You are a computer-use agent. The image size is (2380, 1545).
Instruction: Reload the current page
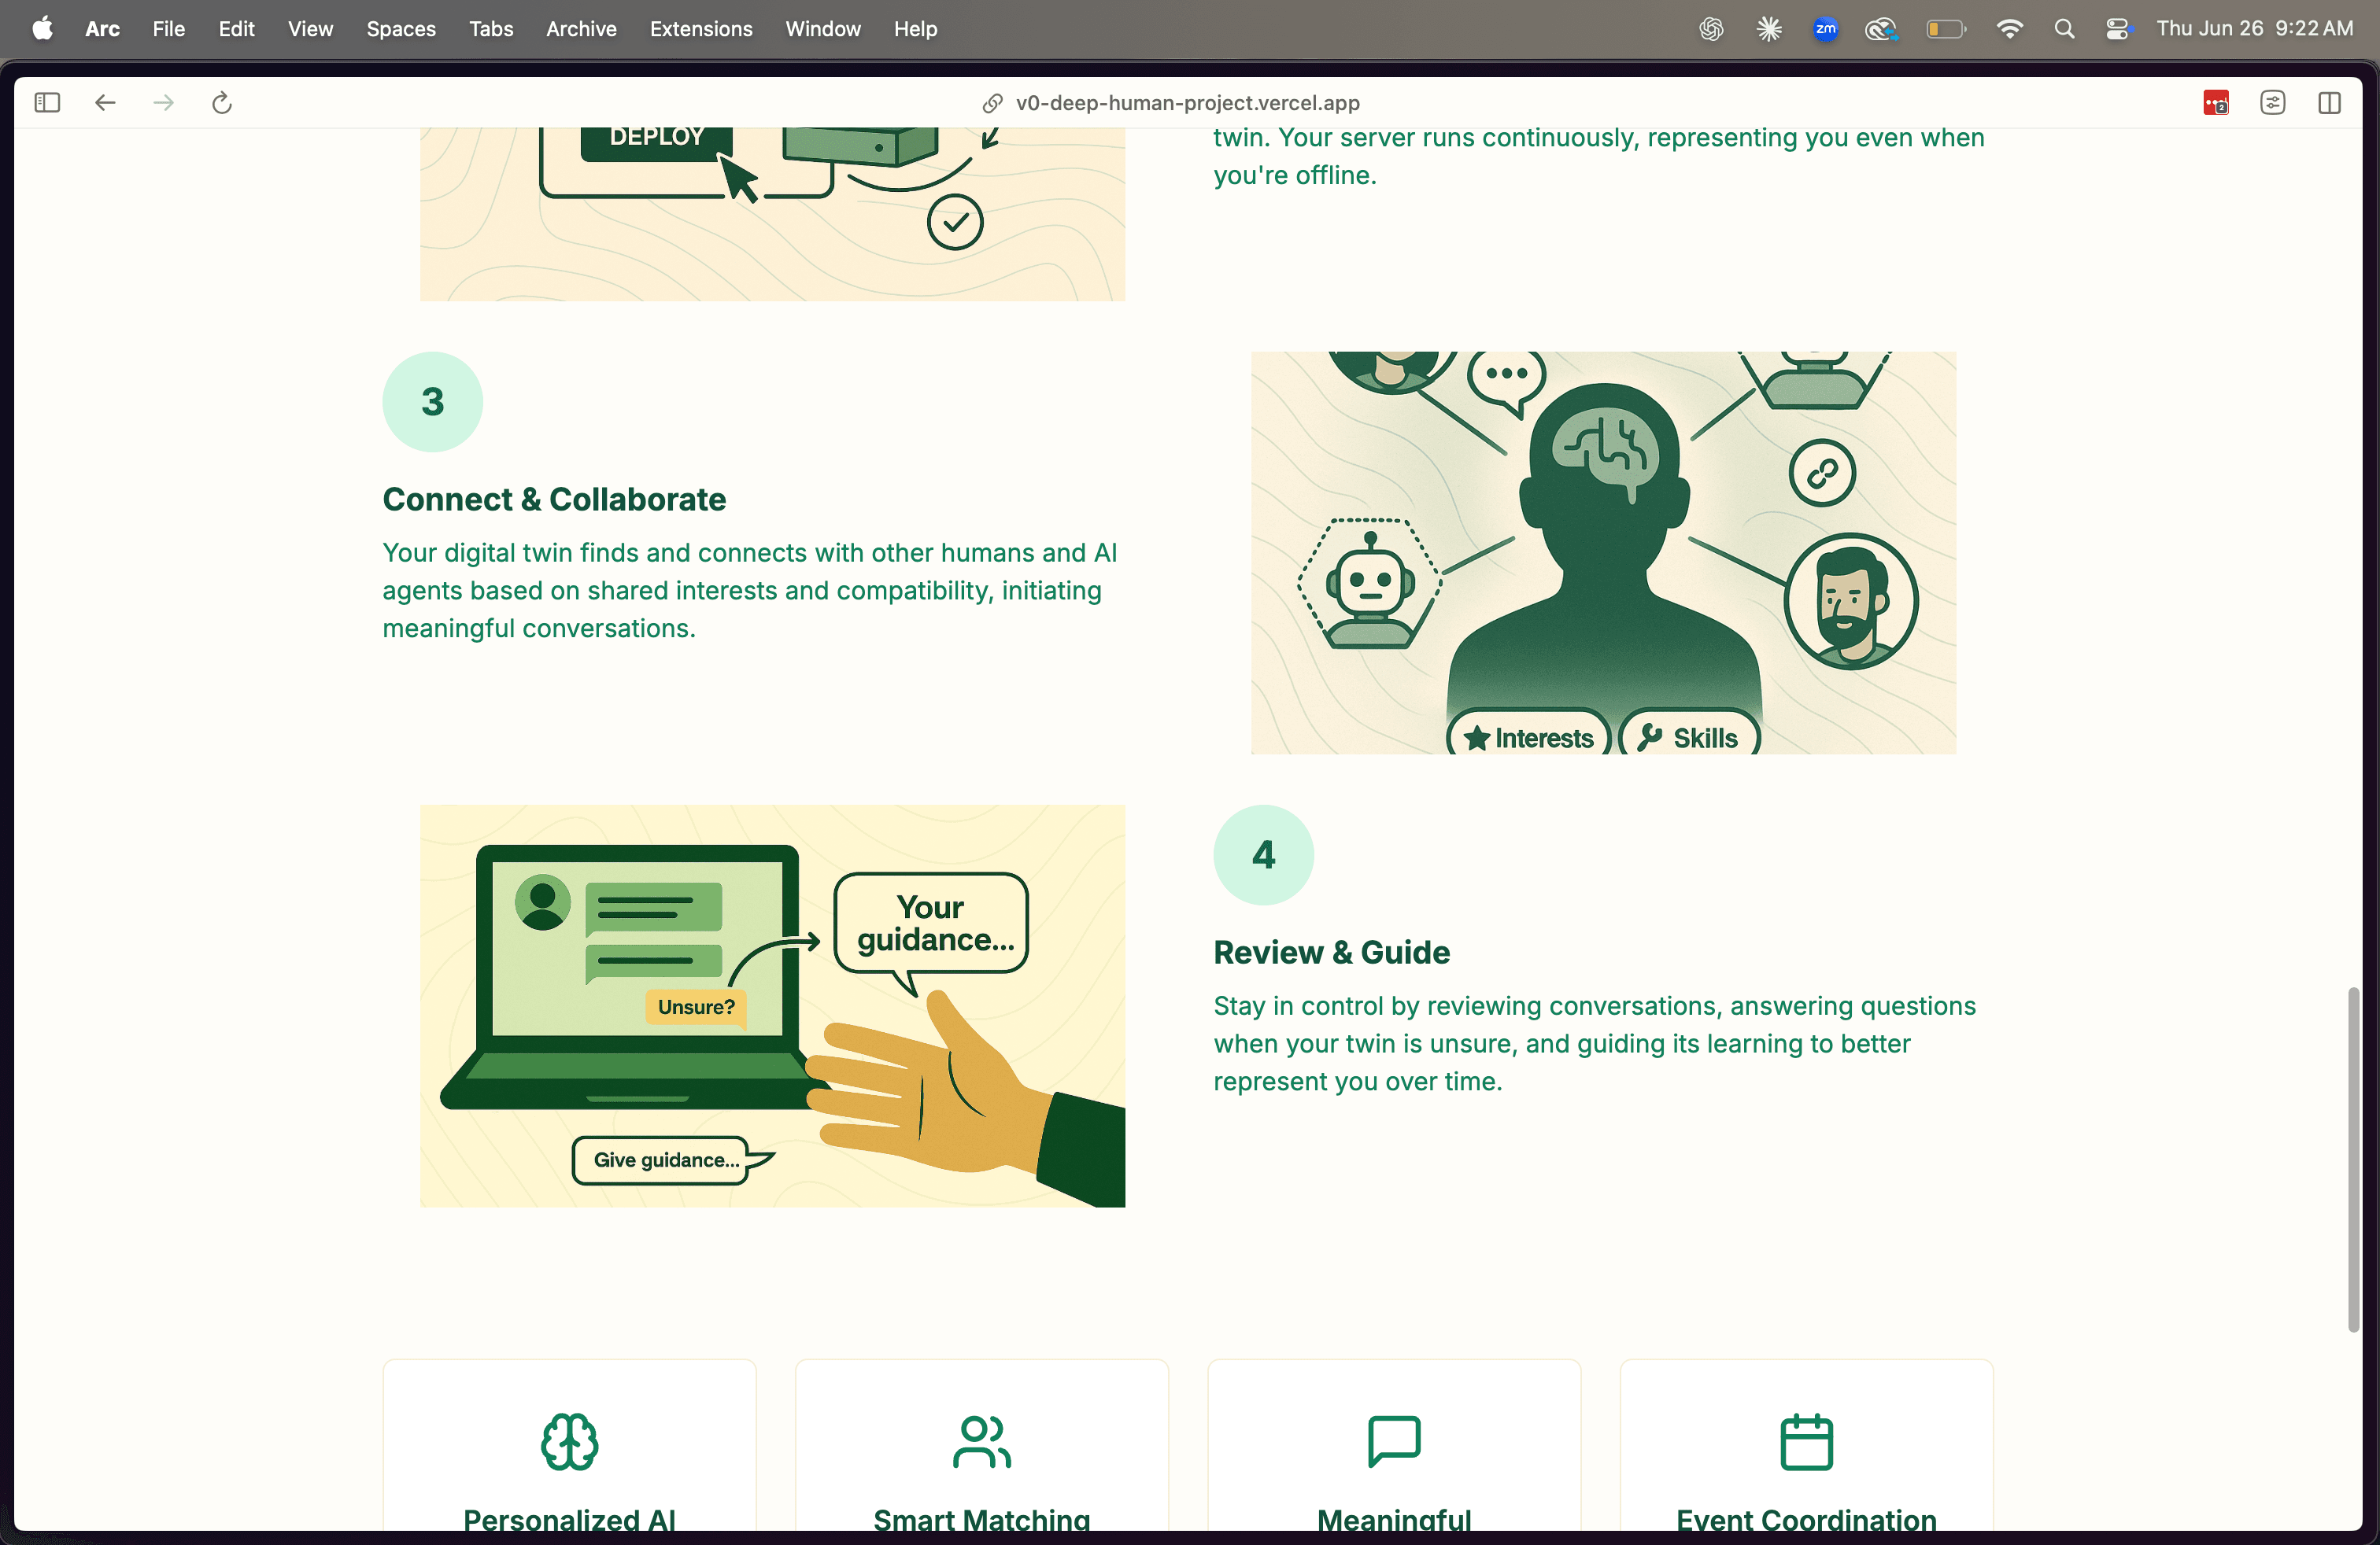point(221,102)
